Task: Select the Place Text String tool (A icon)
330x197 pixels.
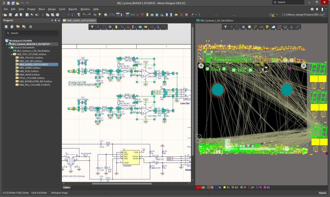Action: pos(158,27)
